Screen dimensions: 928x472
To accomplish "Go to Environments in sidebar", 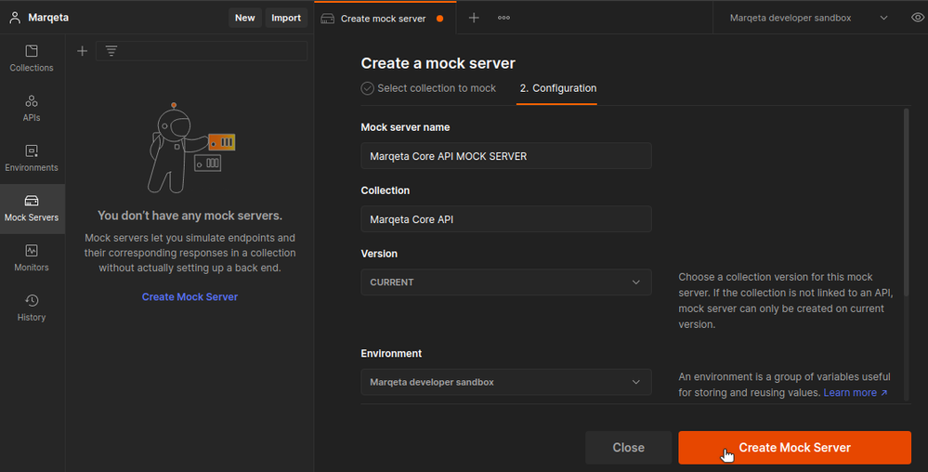I will (32, 159).
